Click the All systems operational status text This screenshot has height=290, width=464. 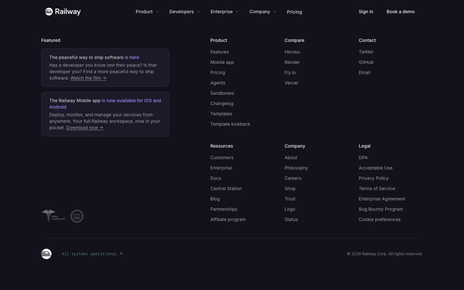coord(89,254)
